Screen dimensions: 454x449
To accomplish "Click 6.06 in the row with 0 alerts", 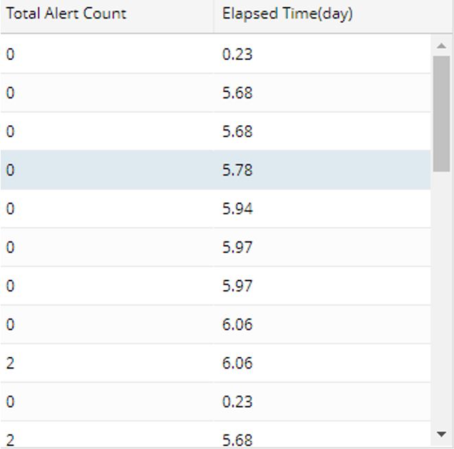I will coord(238,325).
